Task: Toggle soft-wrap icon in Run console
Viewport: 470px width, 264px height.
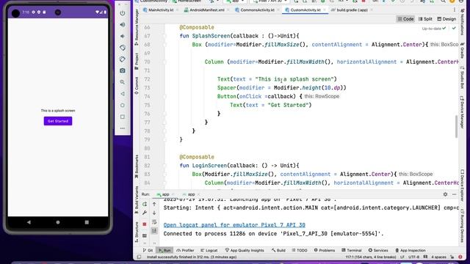Action: click(154, 222)
